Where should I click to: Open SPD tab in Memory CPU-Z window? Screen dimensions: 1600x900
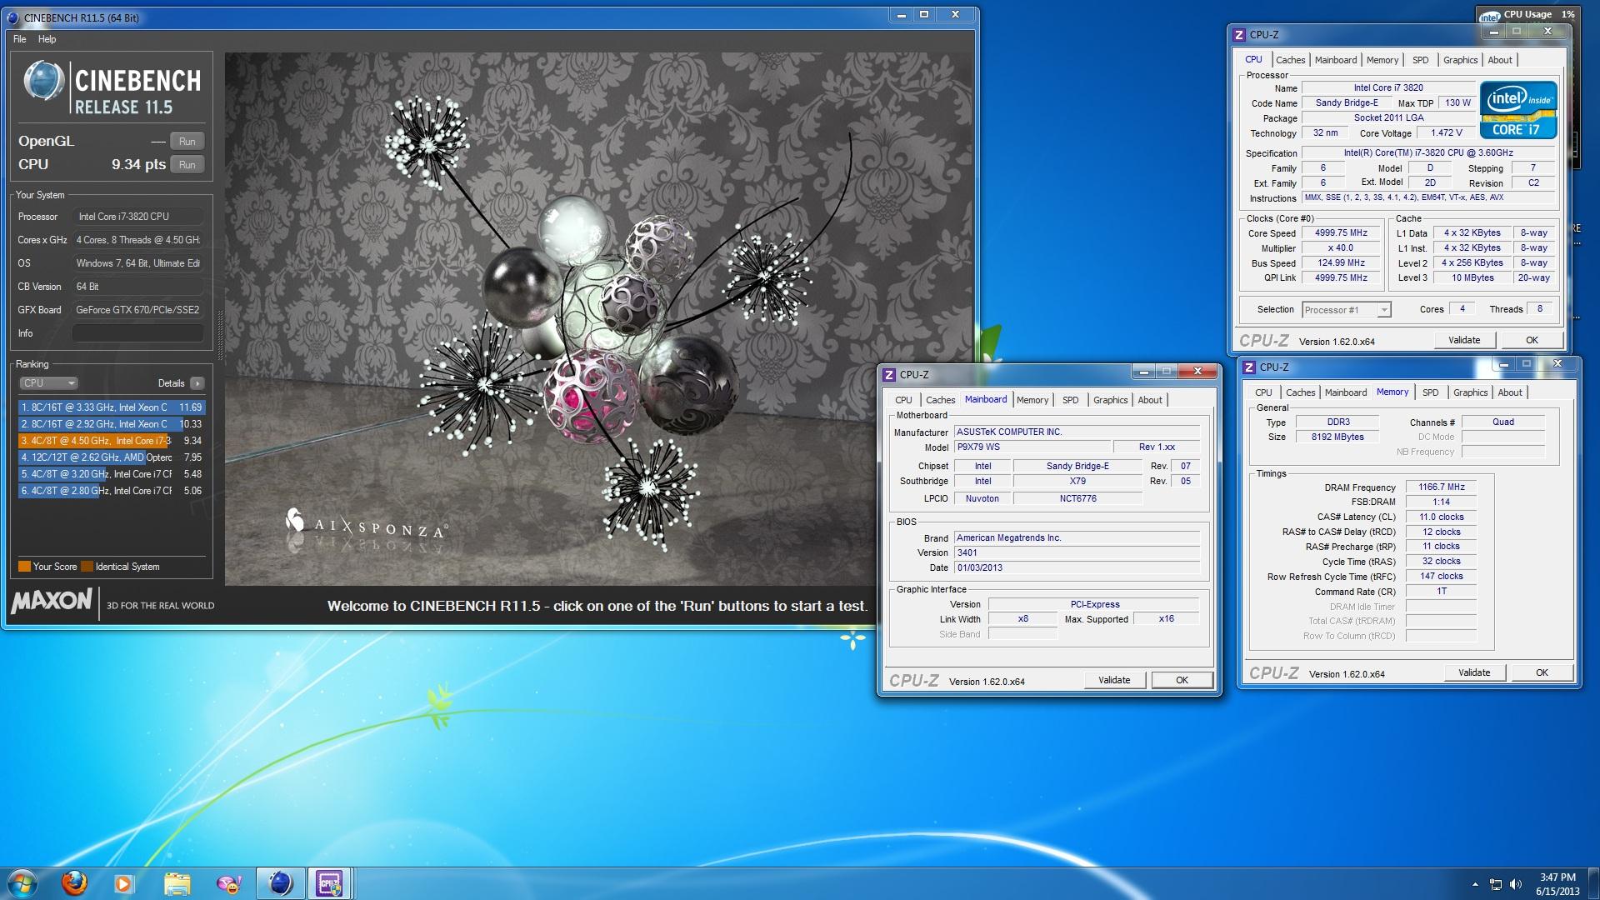[1431, 392]
